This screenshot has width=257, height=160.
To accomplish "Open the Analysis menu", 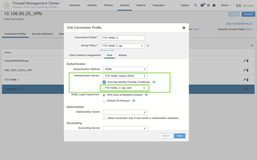I will tap(92, 5).
